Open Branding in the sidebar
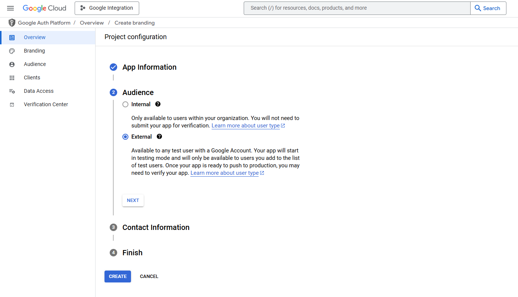518x297 pixels. click(x=34, y=51)
